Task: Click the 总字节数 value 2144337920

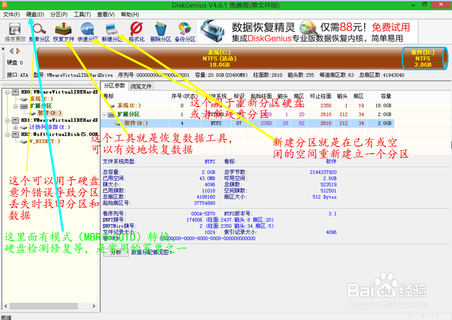Action: [323, 172]
